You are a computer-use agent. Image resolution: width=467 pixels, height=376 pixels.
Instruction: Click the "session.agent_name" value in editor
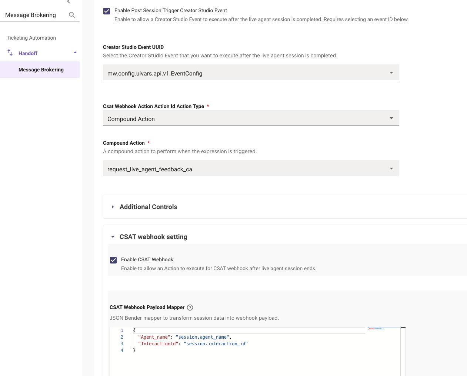[x=202, y=337]
